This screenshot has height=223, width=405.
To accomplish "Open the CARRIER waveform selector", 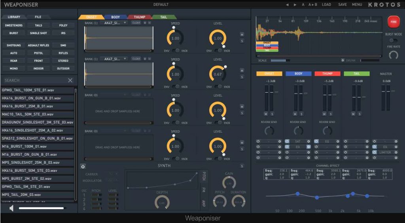I will 113,174.
